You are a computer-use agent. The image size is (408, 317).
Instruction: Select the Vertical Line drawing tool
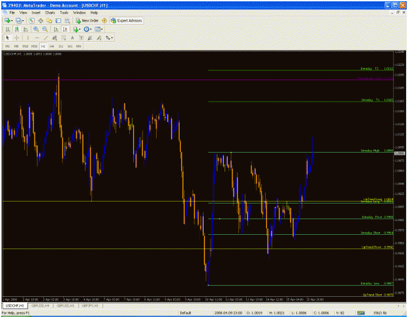click(x=27, y=38)
